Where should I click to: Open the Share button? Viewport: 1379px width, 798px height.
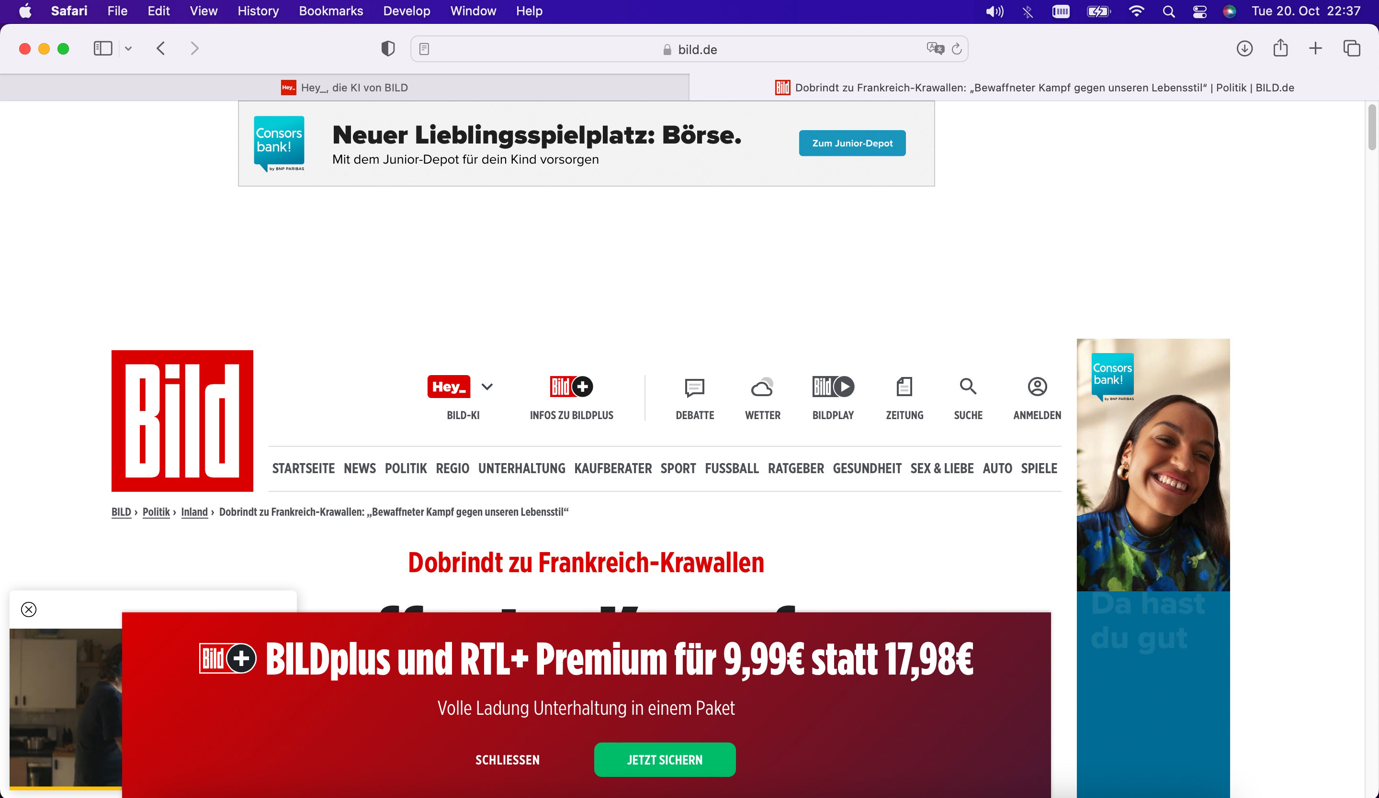click(x=1280, y=48)
